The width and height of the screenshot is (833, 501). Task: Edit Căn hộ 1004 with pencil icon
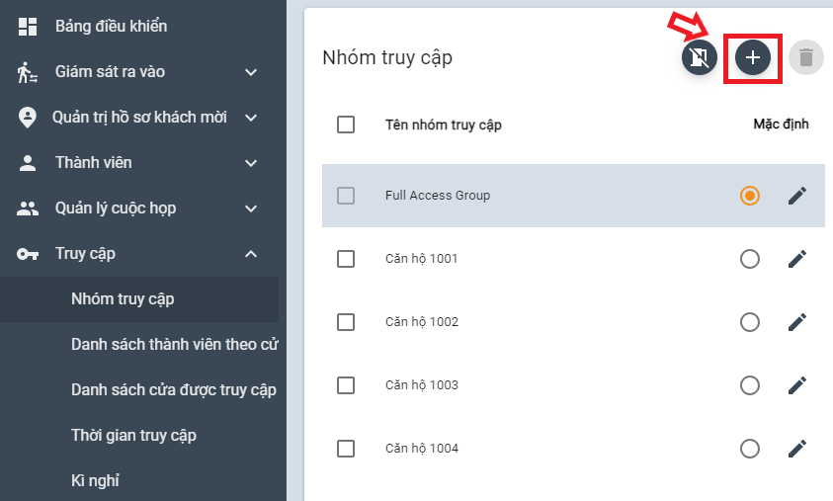pyautogui.click(x=797, y=449)
